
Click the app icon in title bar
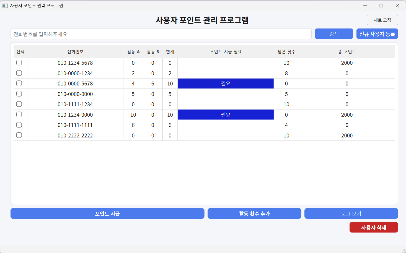(5, 6)
